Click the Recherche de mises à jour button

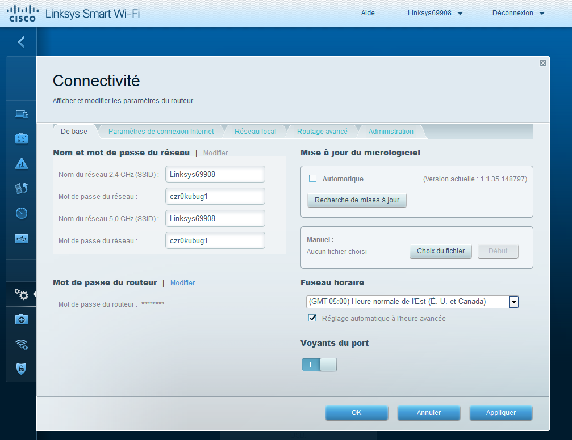357,200
